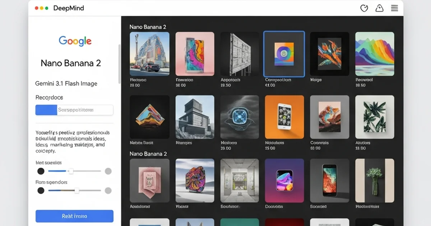Viewport: 431px width, 226px height.
Task: Click the right gray dot of Rom slider
Action: (108, 190)
